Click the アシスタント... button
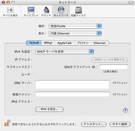This screenshot has width=135, height=131. 94,124
